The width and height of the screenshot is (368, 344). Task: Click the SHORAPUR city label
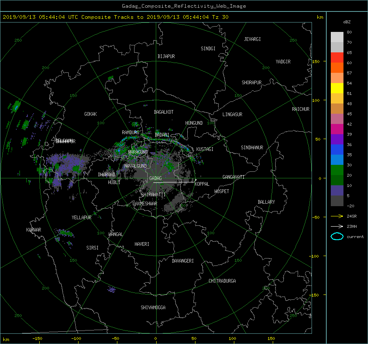[251, 83]
